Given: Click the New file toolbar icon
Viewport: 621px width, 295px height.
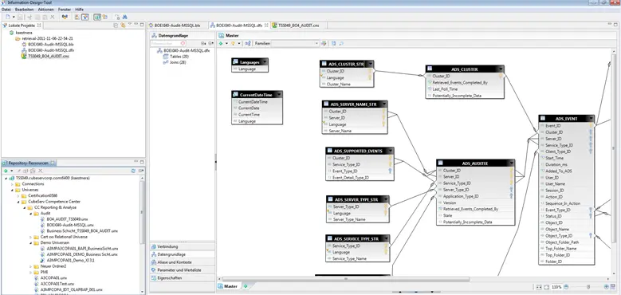Looking at the screenshot, I should pyautogui.click(x=8, y=17).
